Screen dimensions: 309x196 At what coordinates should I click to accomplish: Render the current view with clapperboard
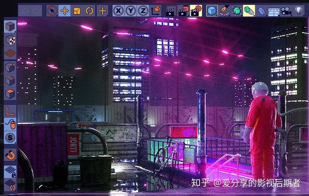point(171,11)
